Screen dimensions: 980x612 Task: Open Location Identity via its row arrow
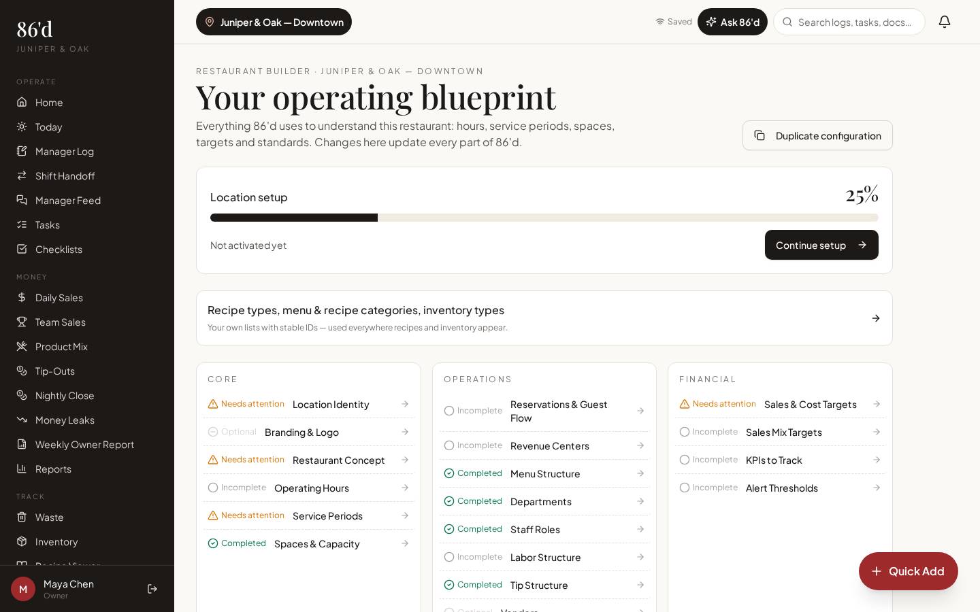pos(405,404)
